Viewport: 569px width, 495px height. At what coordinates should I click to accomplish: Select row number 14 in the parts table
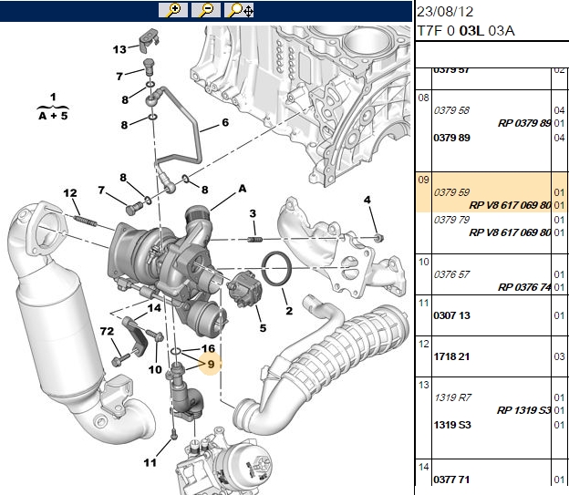(x=423, y=467)
